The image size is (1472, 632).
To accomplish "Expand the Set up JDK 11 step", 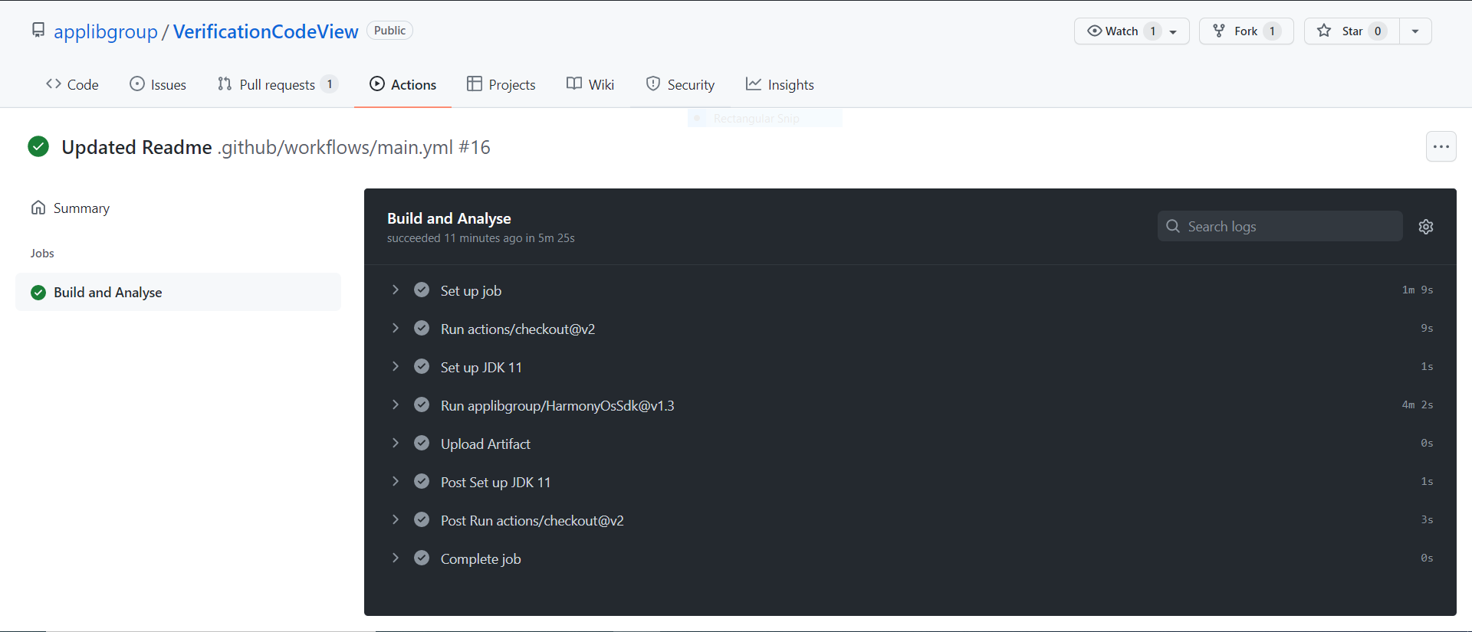I will (x=396, y=366).
